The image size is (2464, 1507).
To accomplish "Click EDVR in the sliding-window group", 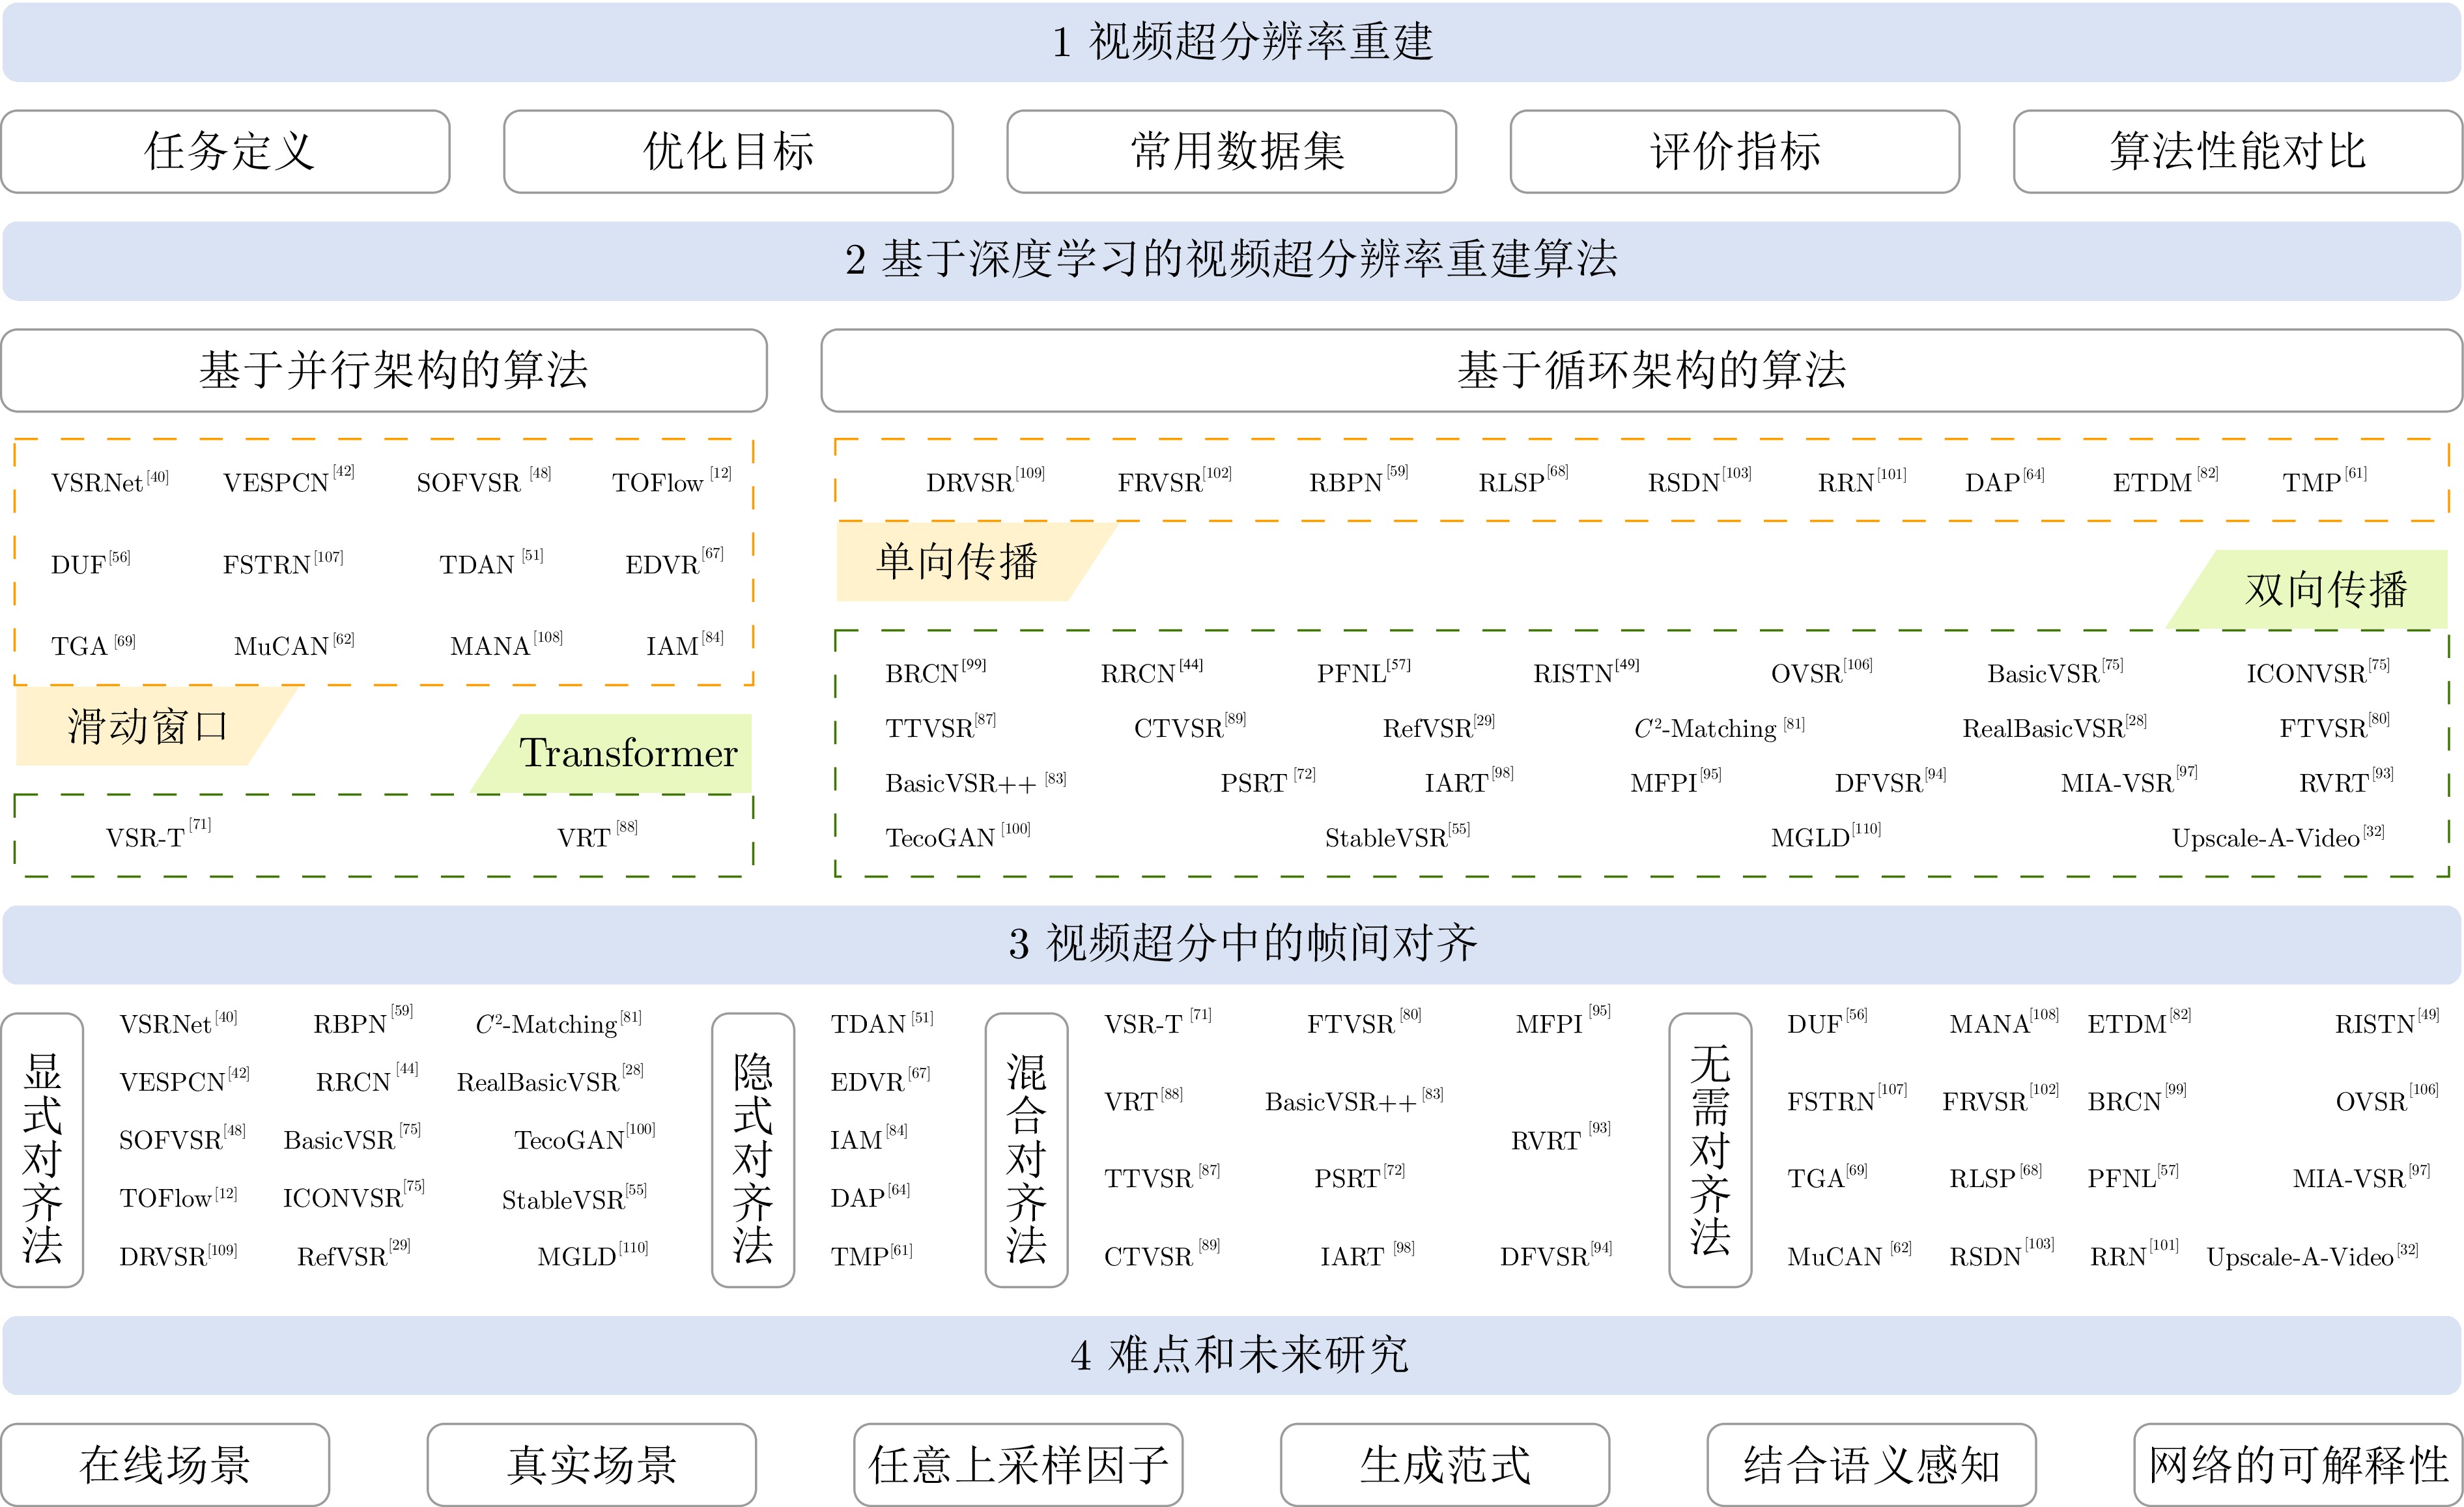I will [x=674, y=563].
